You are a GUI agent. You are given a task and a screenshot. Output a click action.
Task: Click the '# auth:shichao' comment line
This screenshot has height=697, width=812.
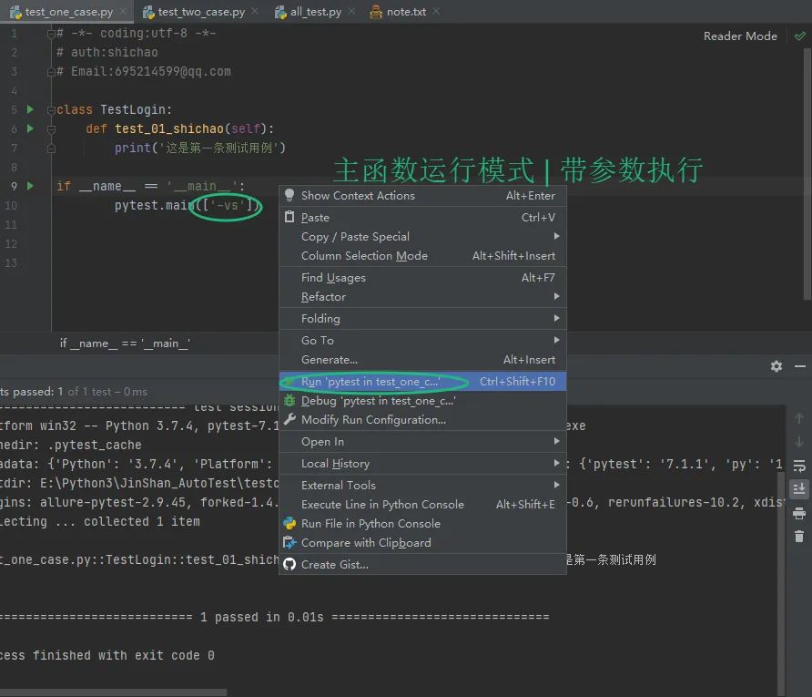point(107,52)
